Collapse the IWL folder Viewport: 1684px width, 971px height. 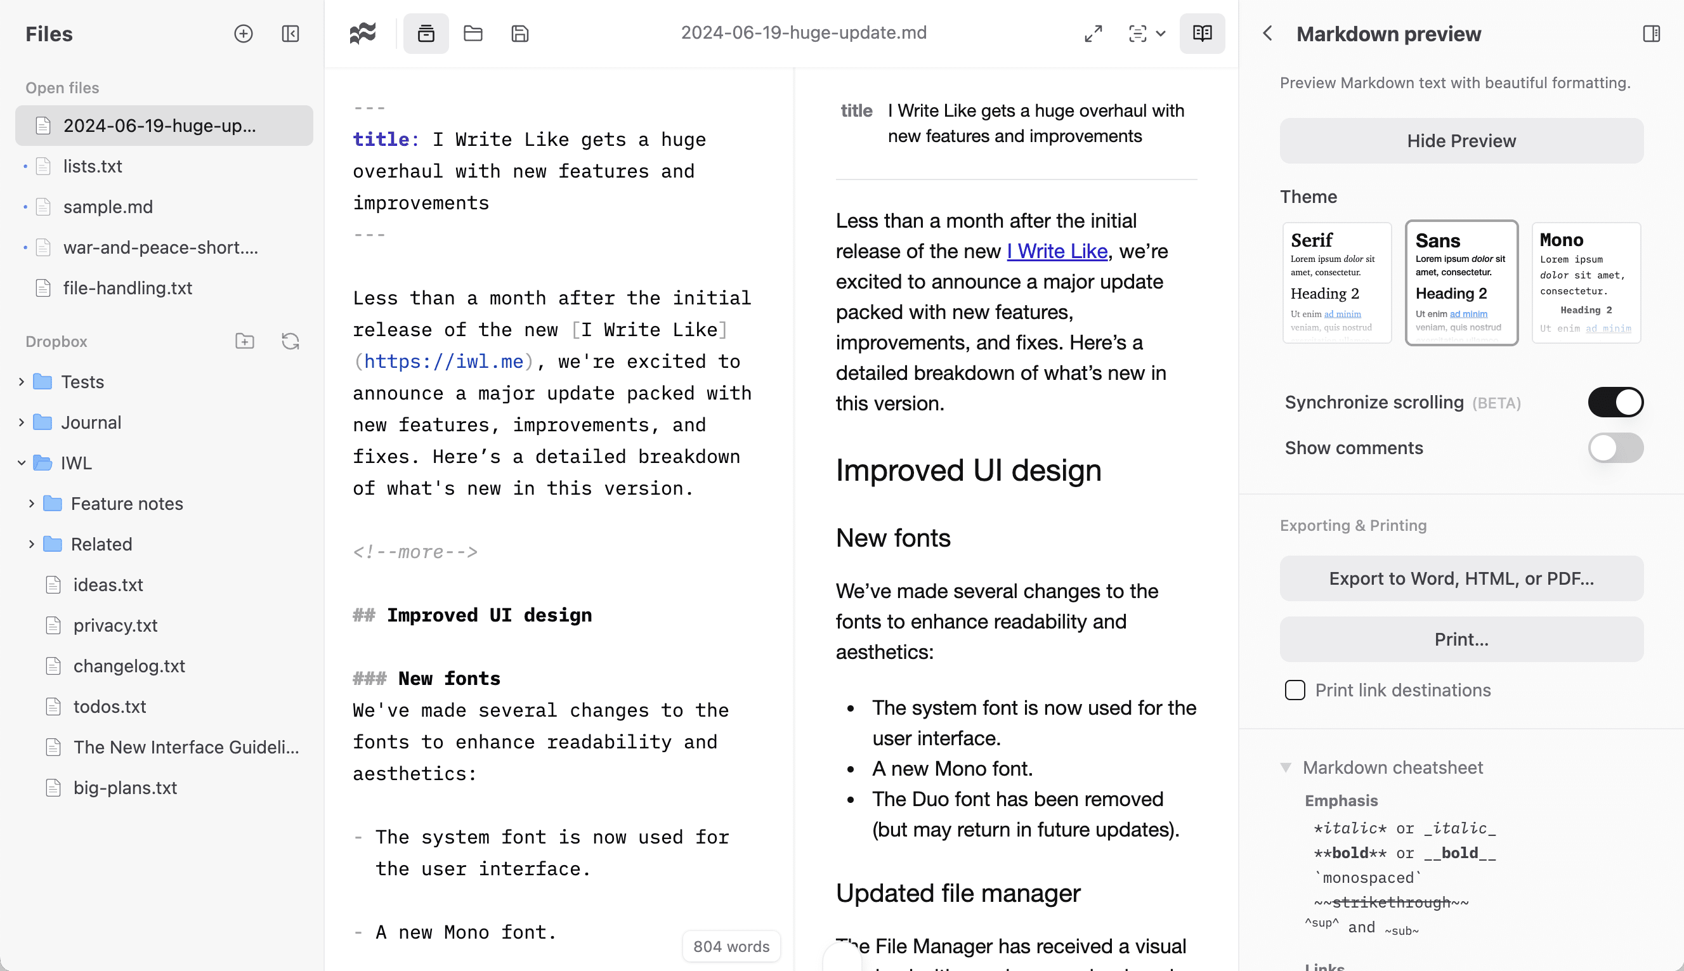(22, 463)
